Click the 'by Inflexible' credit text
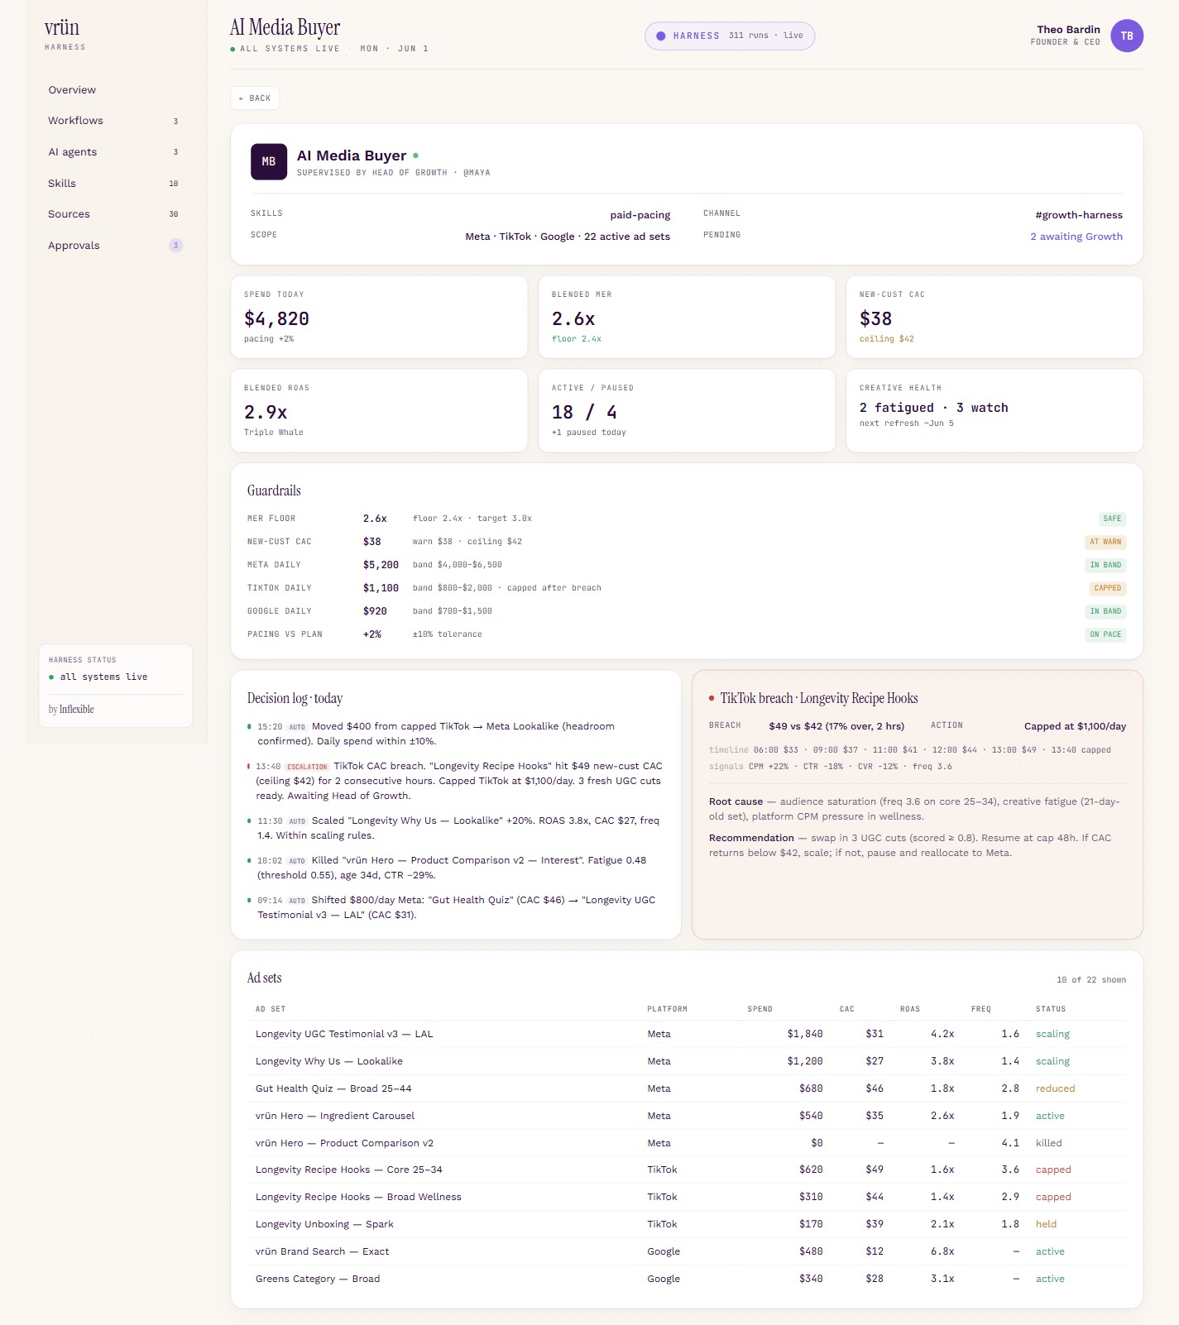Viewport: 1179px width, 1325px height. (x=71, y=710)
